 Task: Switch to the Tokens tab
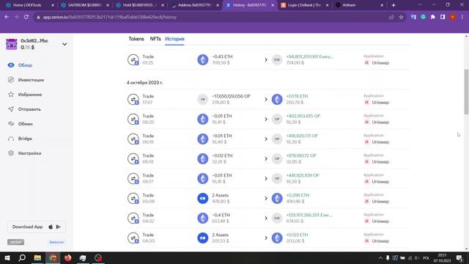pyautogui.click(x=136, y=39)
